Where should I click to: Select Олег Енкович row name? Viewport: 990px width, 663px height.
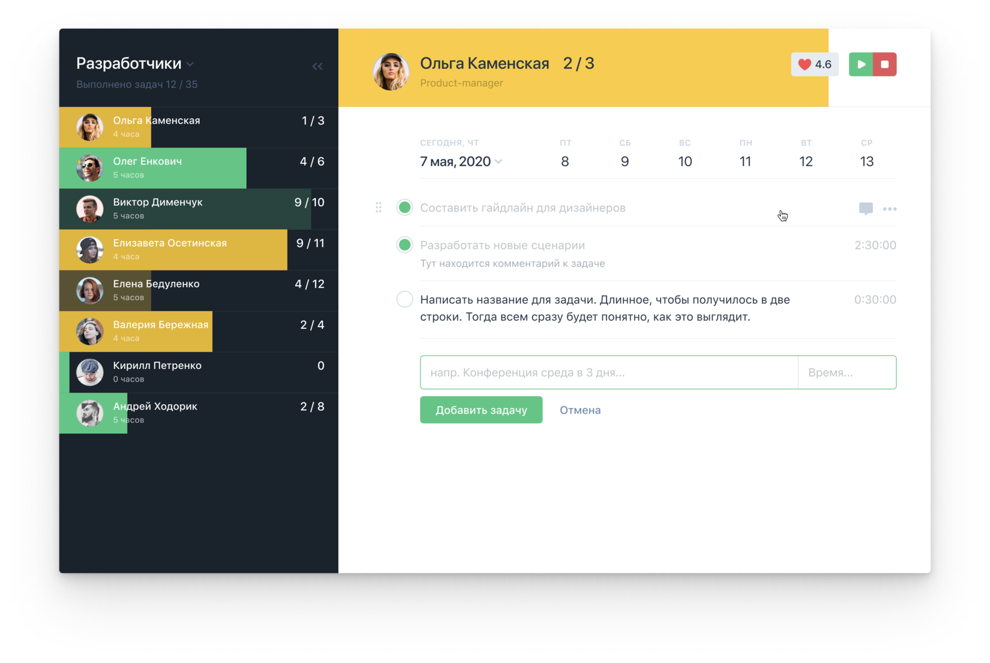point(147,161)
